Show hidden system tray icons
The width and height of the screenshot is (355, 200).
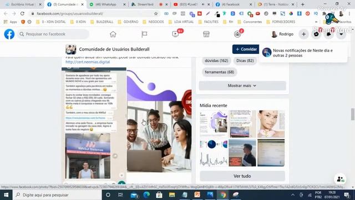point(293,195)
